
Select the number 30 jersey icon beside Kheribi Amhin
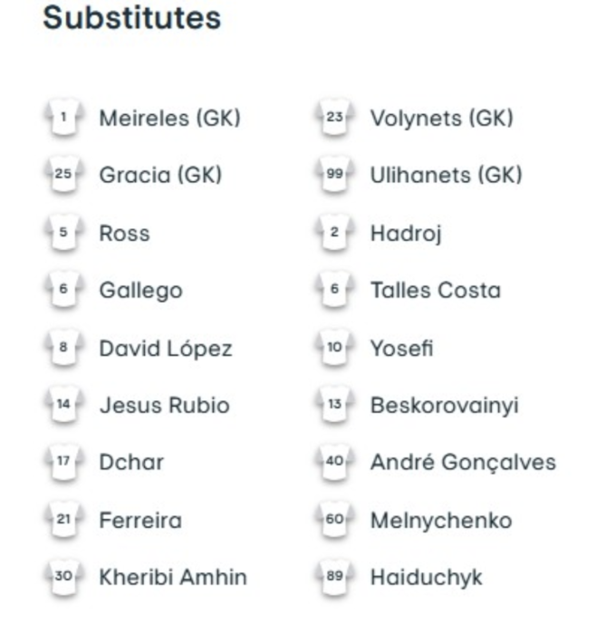coord(63,578)
